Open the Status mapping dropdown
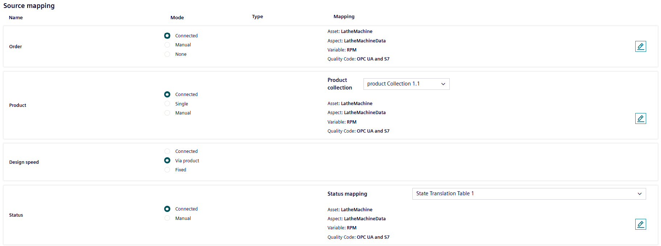Viewport: 661px width, 246px height. pos(529,194)
